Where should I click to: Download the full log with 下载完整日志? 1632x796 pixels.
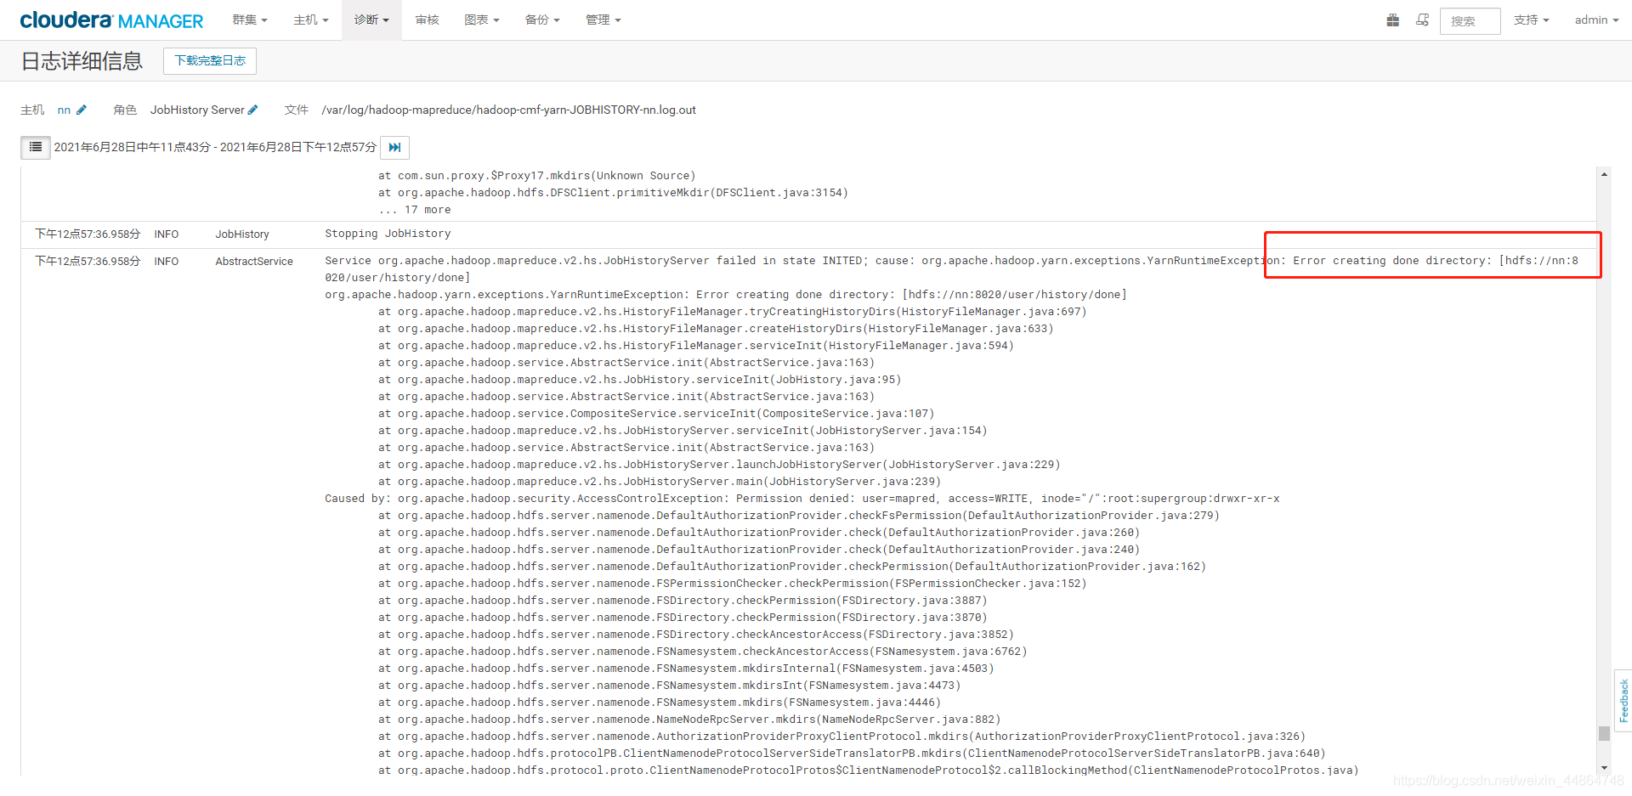(x=210, y=60)
